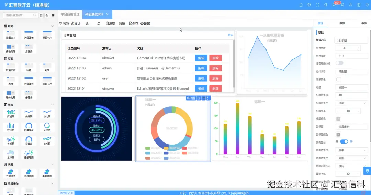Select the 水球图 liquid ball component
The image size is (371, 195).
point(11,154)
